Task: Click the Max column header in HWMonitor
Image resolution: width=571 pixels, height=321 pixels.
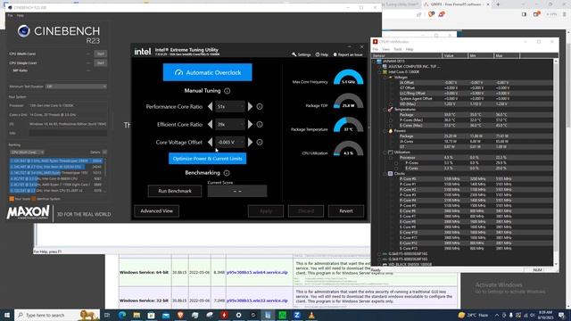Action: tap(507, 55)
